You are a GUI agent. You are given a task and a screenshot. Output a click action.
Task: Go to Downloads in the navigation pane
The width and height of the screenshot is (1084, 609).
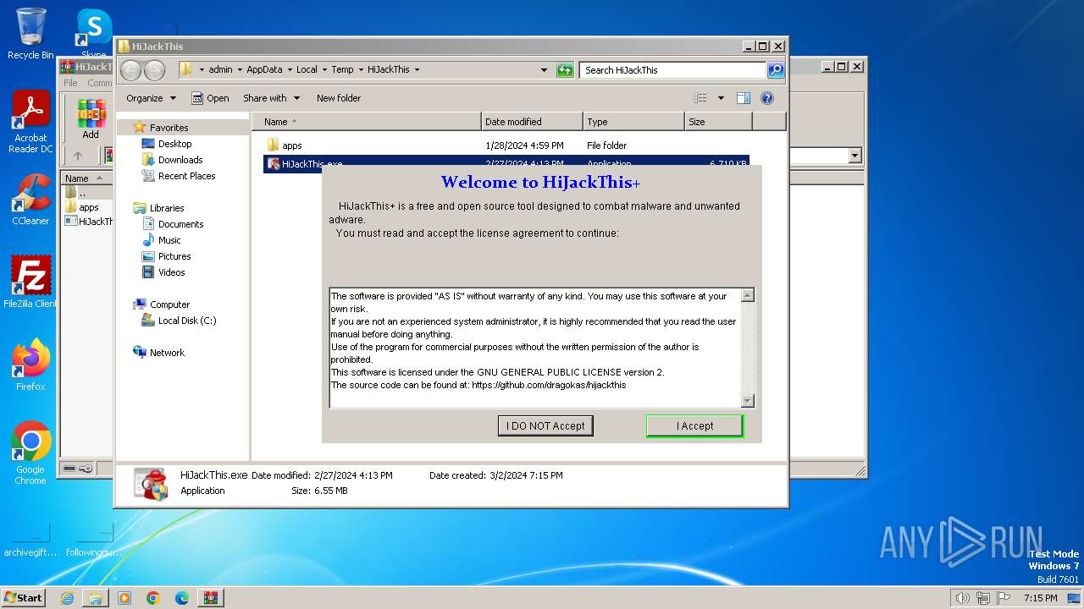[180, 160]
